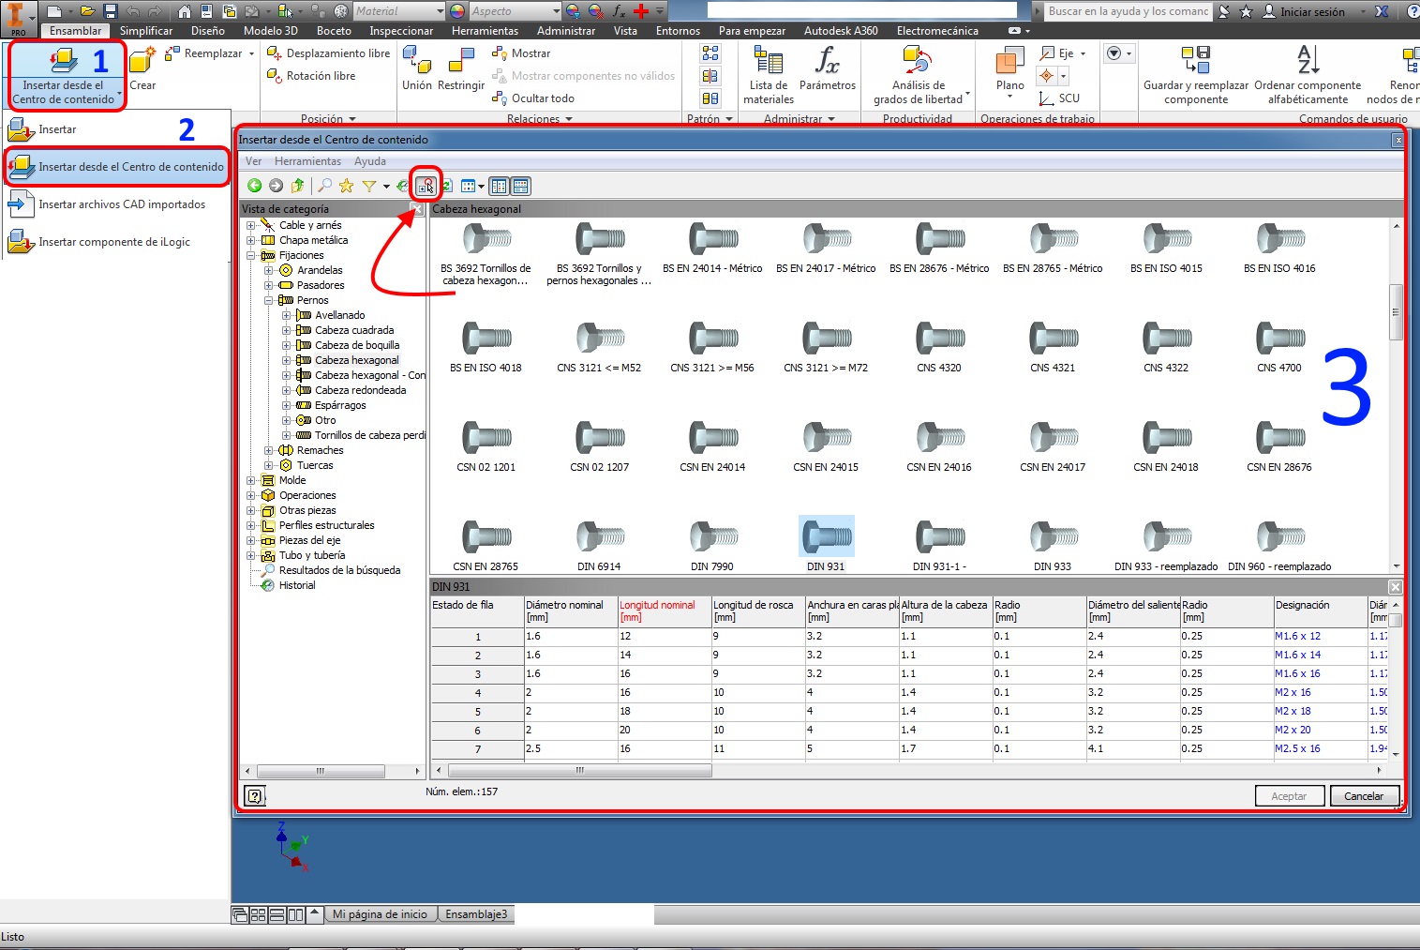Click Guardar y reemplazar componente tool
This screenshot has height=950, width=1420.
point(1196,75)
